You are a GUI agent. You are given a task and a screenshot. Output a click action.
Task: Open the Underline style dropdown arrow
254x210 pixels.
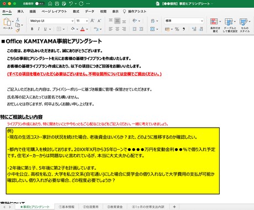(50, 29)
